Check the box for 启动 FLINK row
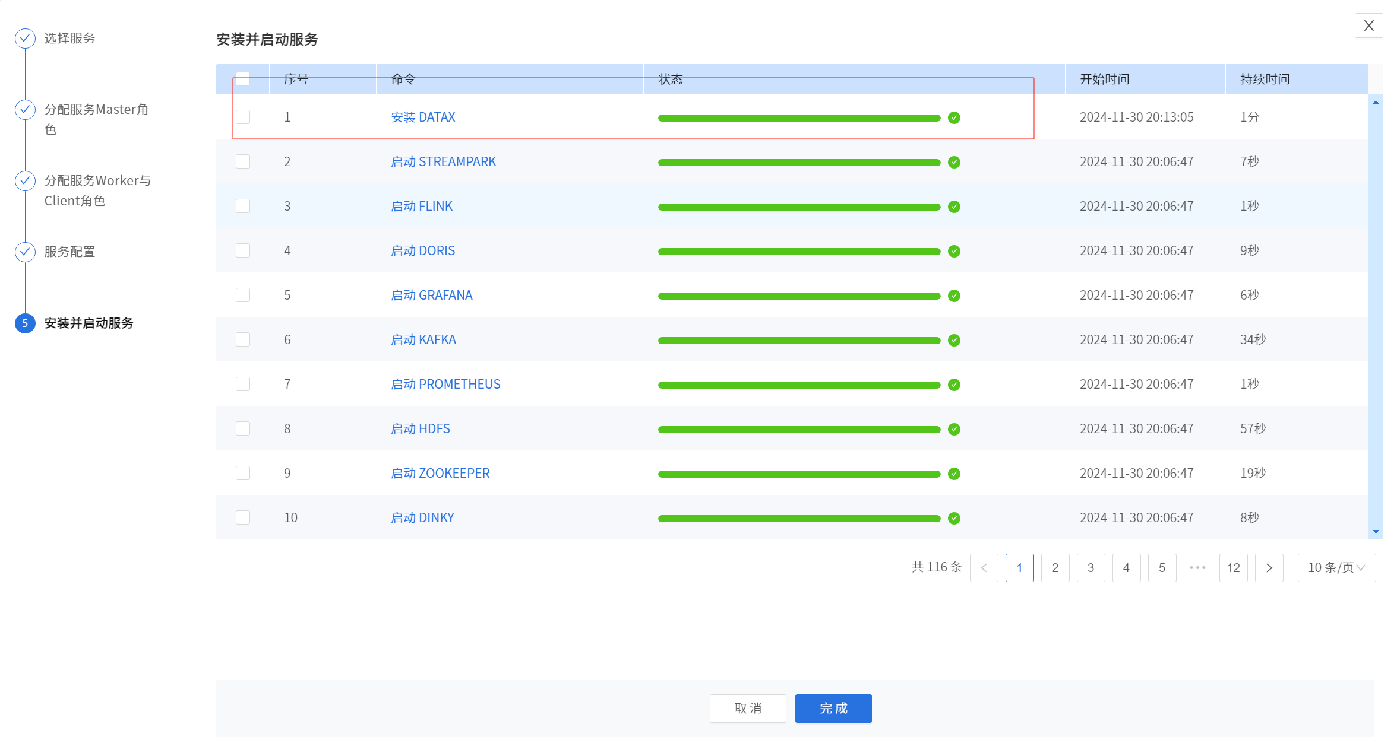 [x=242, y=206]
